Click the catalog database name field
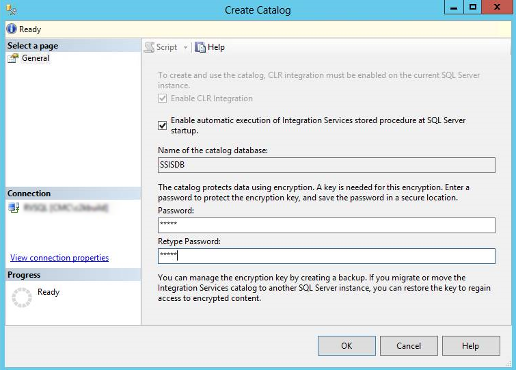 327,165
